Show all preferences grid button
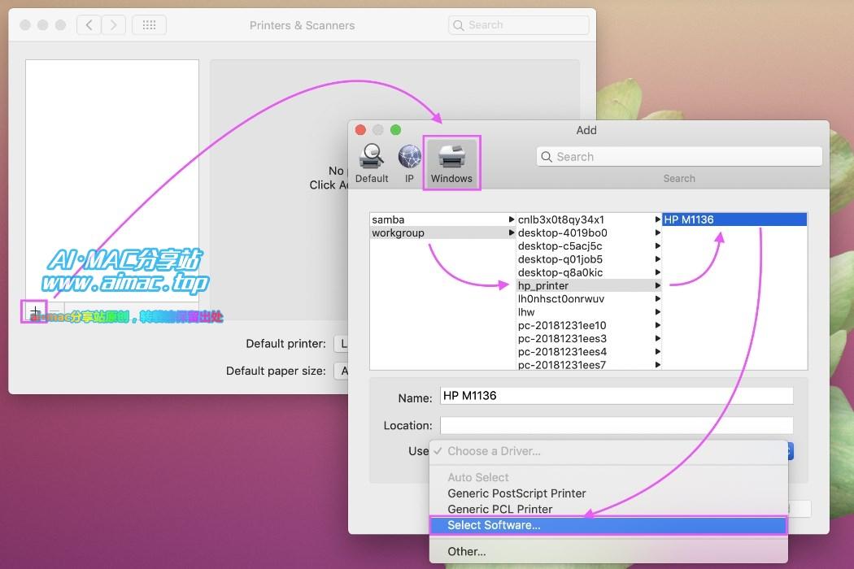This screenshot has width=854, height=569. click(149, 25)
